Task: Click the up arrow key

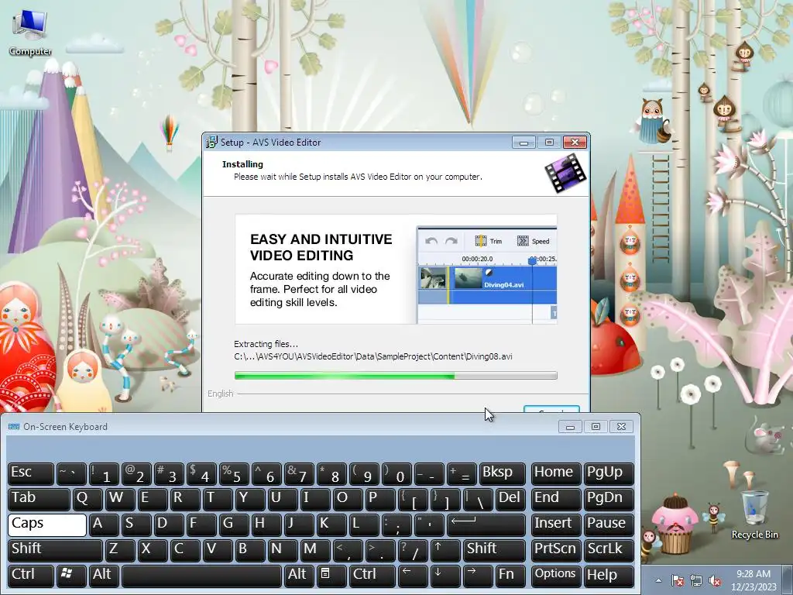Action: pos(445,550)
